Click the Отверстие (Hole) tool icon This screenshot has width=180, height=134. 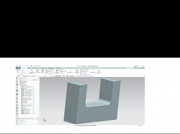(43, 71)
